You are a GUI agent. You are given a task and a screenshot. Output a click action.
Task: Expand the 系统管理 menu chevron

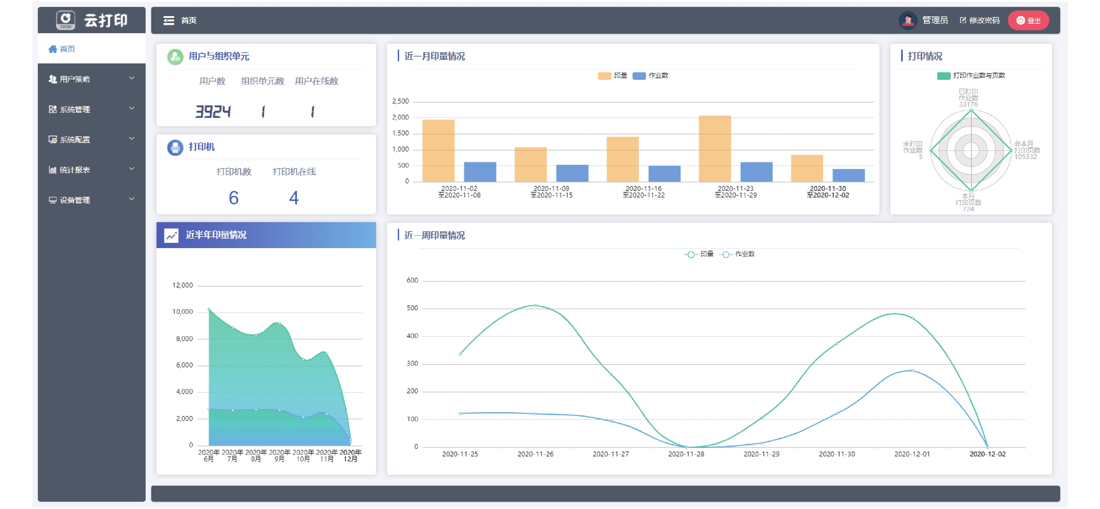[132, 108]
